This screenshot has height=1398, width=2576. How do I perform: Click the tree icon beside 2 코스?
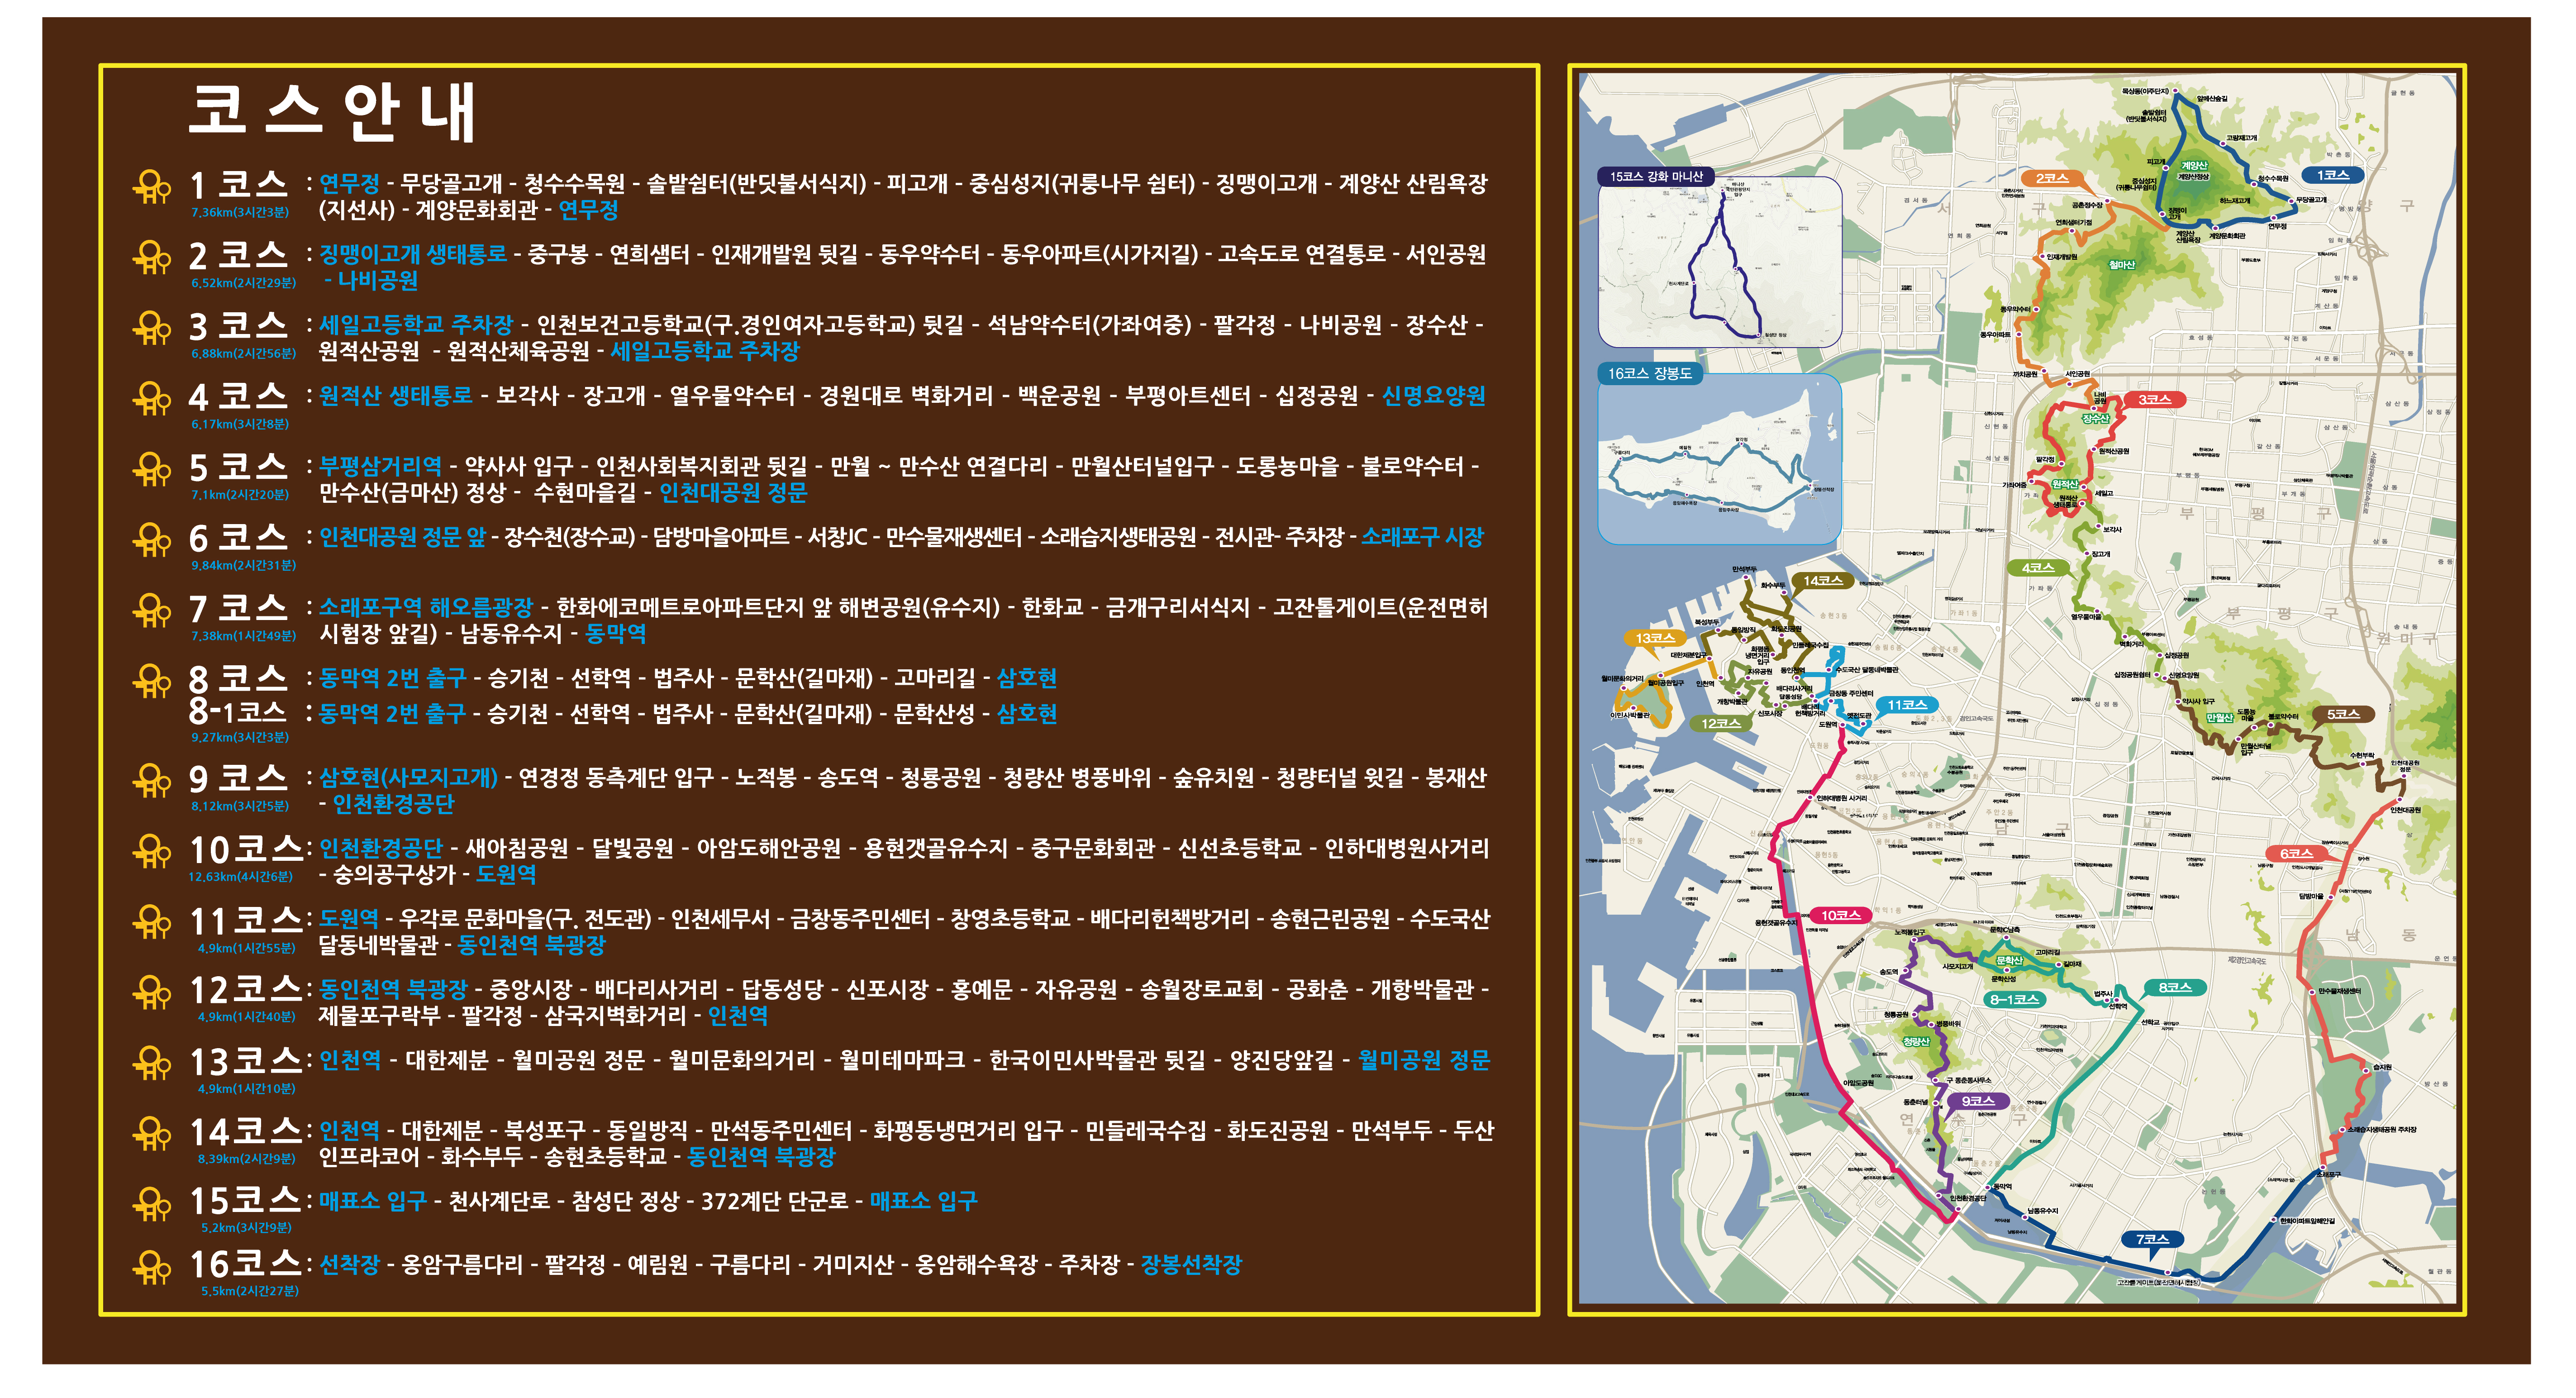tap(152, 258)
